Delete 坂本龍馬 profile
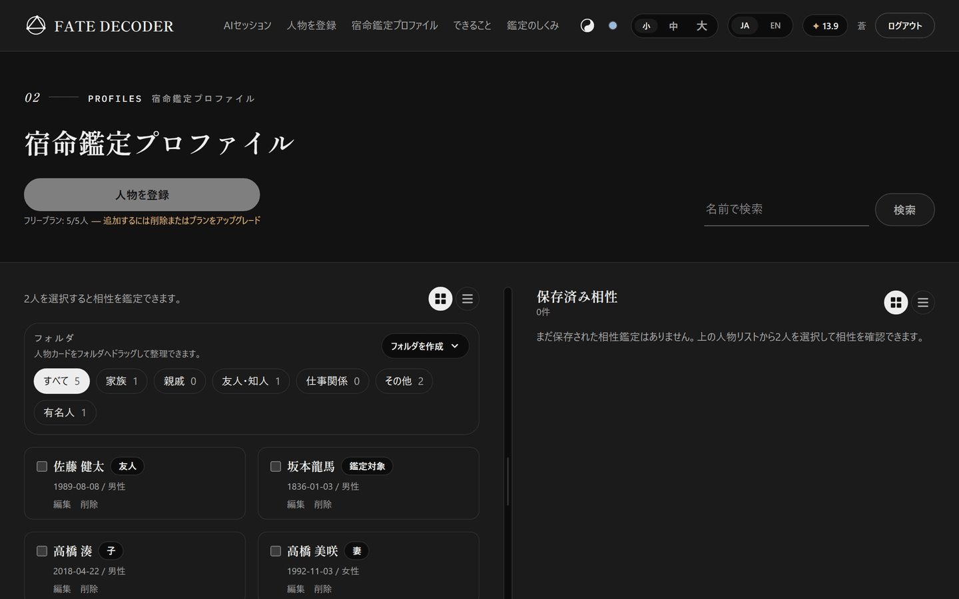The width and height of the screenshot is (959, 599). point(323,504)
